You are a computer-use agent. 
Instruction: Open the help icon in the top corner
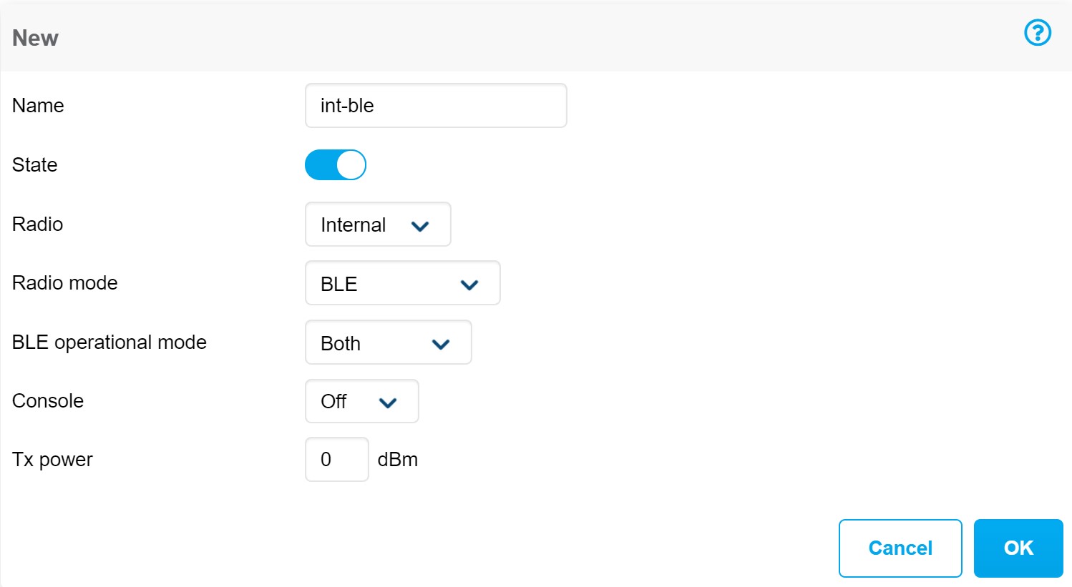[x=1037, y=33]
